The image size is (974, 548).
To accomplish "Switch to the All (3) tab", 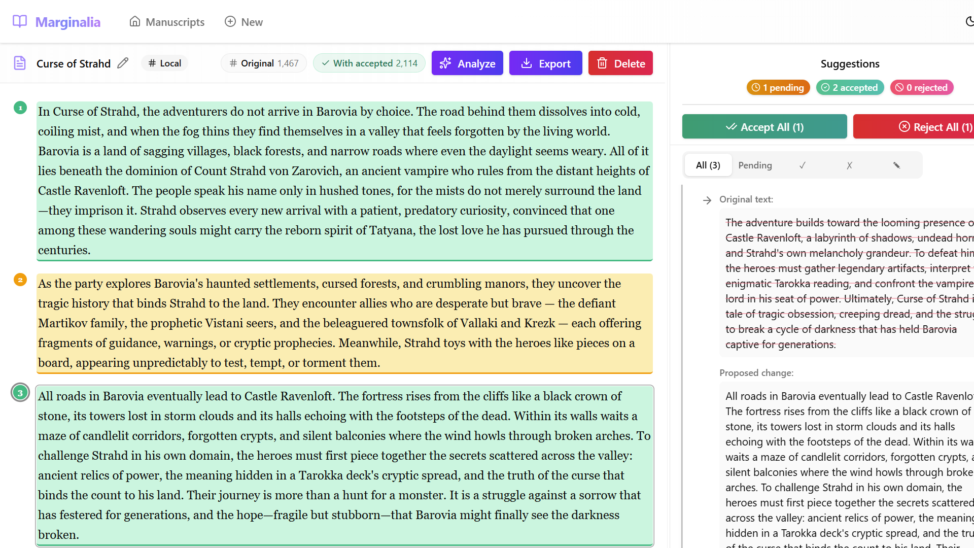I will [708, 165].
